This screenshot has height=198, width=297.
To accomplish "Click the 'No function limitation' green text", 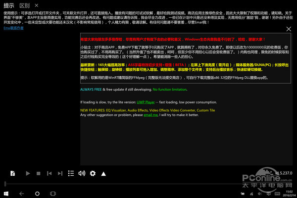I will tap(170, 90).
